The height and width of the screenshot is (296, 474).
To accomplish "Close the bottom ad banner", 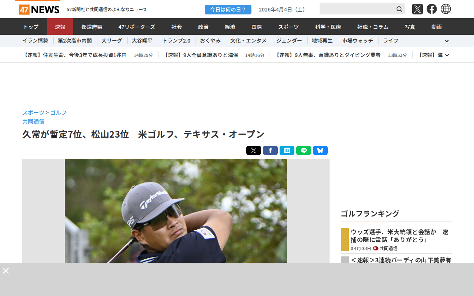I will (6, 270).
